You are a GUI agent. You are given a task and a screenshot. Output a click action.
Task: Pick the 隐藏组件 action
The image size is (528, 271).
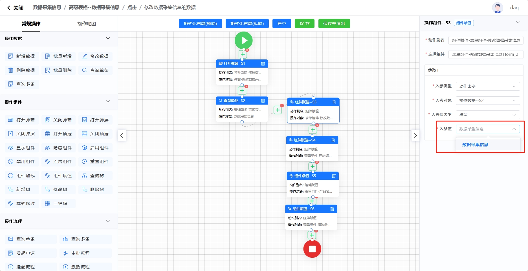click(x=59, y=148)
